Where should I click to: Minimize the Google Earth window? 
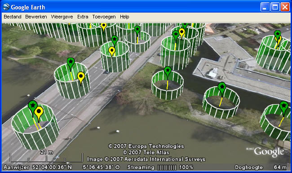point(265,7)
